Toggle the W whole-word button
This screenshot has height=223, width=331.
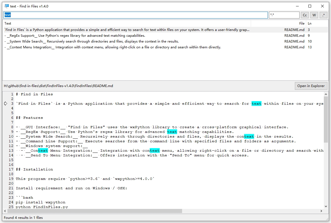(x=314, y=15)
